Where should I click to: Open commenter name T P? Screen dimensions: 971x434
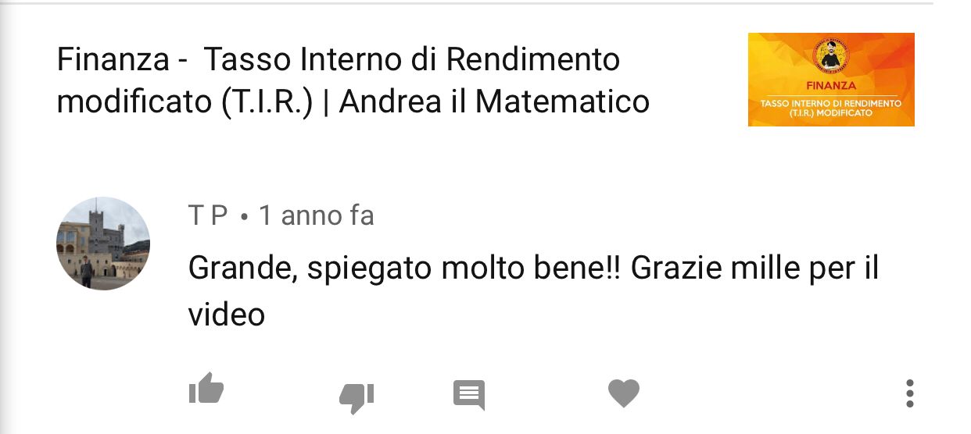tap(208, 215)
